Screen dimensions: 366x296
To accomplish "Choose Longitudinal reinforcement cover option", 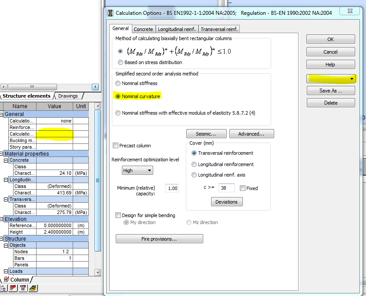I will (x=194, y=164).
